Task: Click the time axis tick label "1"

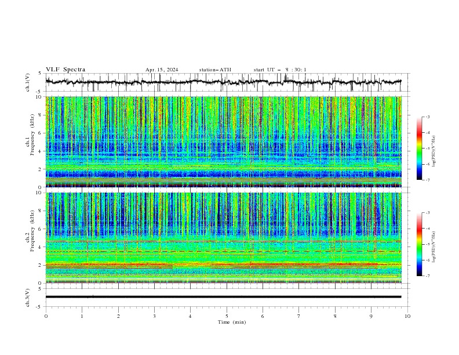Action: pos(82,316)
